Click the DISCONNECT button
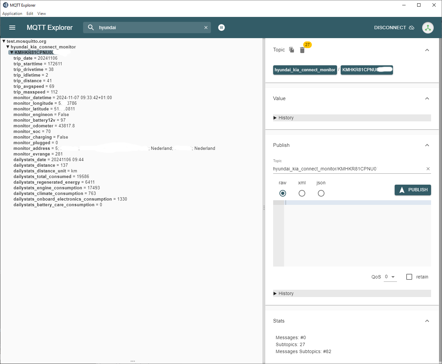 tap(394, 28)
